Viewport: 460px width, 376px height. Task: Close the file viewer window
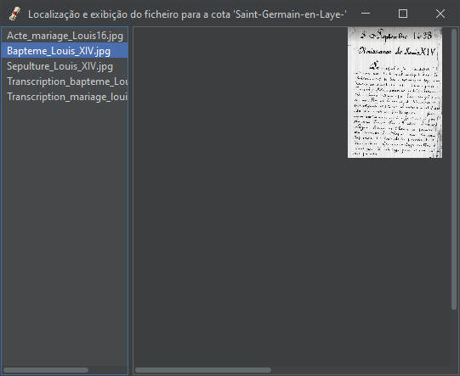(x=440, y=14)
